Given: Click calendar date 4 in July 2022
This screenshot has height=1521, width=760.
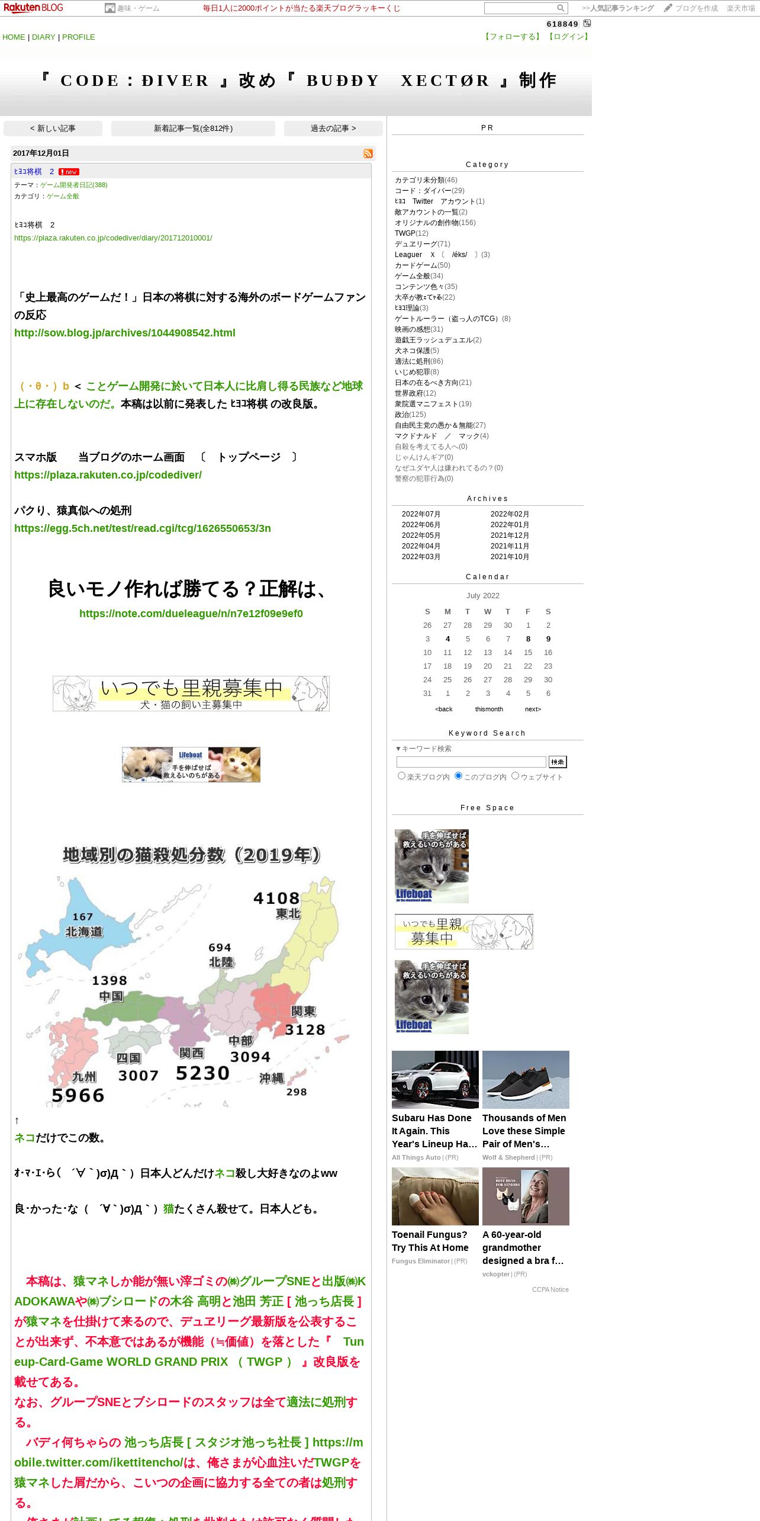Looking at the screenshot, I should pos(447,639).
